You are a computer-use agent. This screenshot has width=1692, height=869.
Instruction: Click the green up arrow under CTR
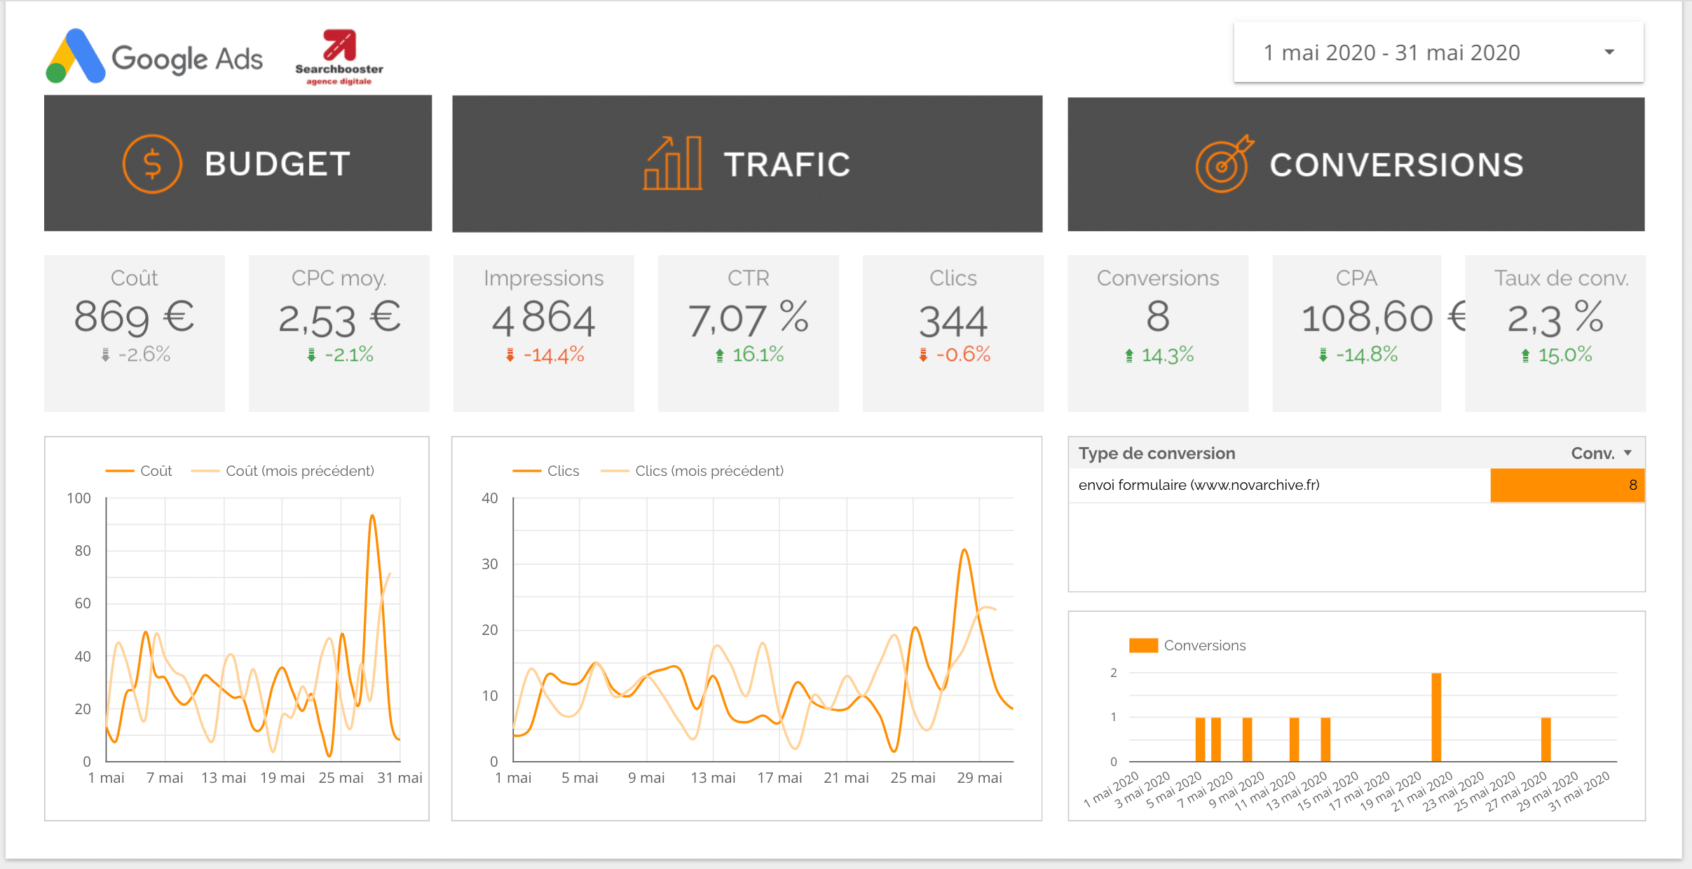(720, 355)
